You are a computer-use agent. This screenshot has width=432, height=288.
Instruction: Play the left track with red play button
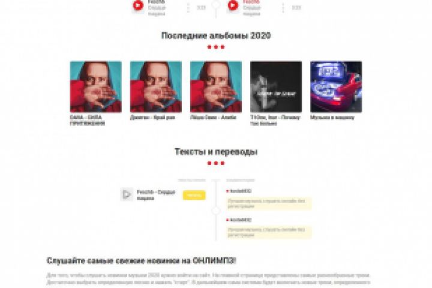(138, 5)
